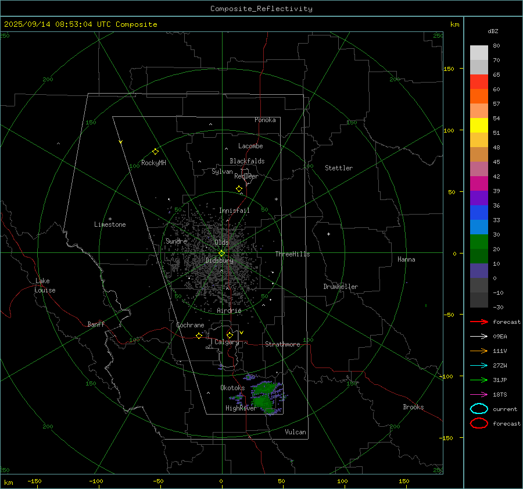This screenshot has height=489, width=523.
Task: Click the Innisfail city label
Action: pos(234,210)
